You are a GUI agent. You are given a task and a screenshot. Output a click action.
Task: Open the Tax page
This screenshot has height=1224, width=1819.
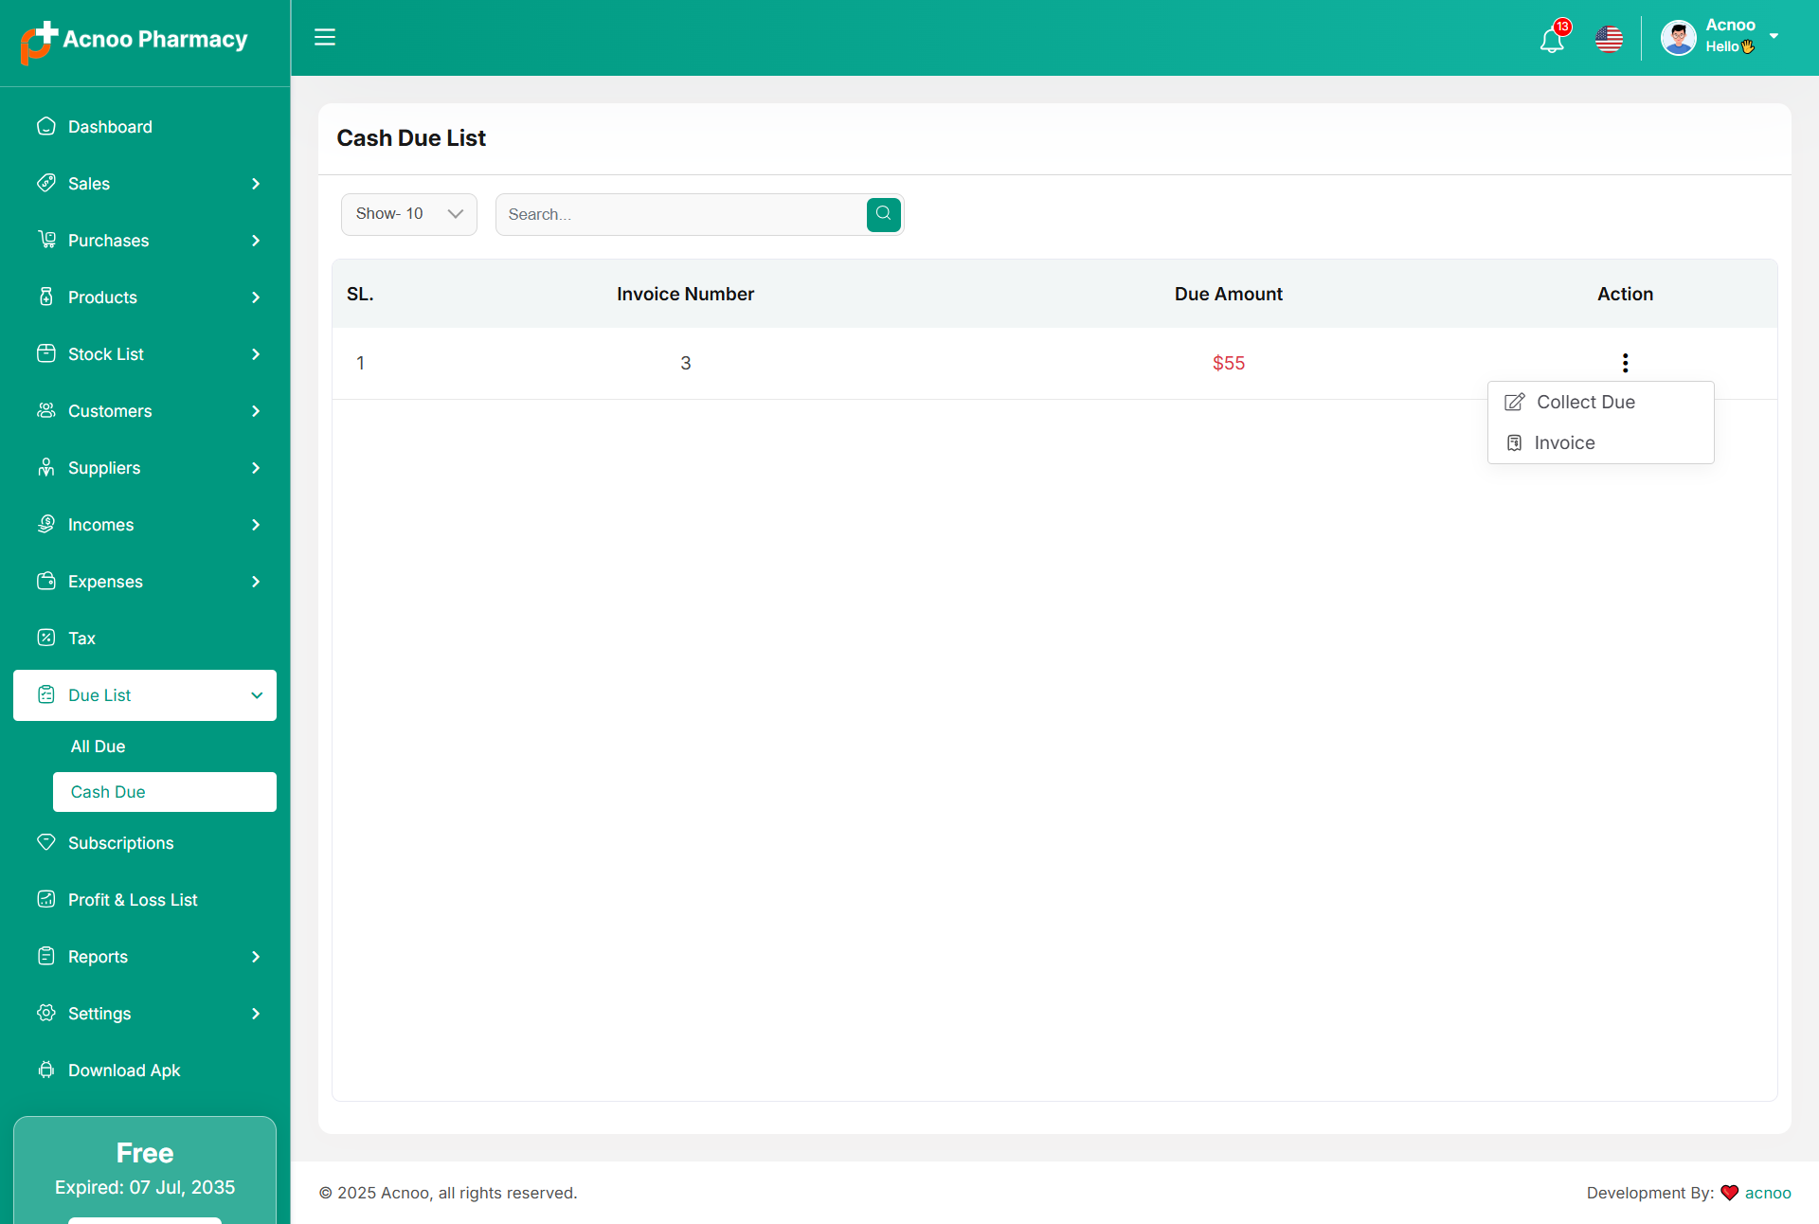tap(81, 639)
